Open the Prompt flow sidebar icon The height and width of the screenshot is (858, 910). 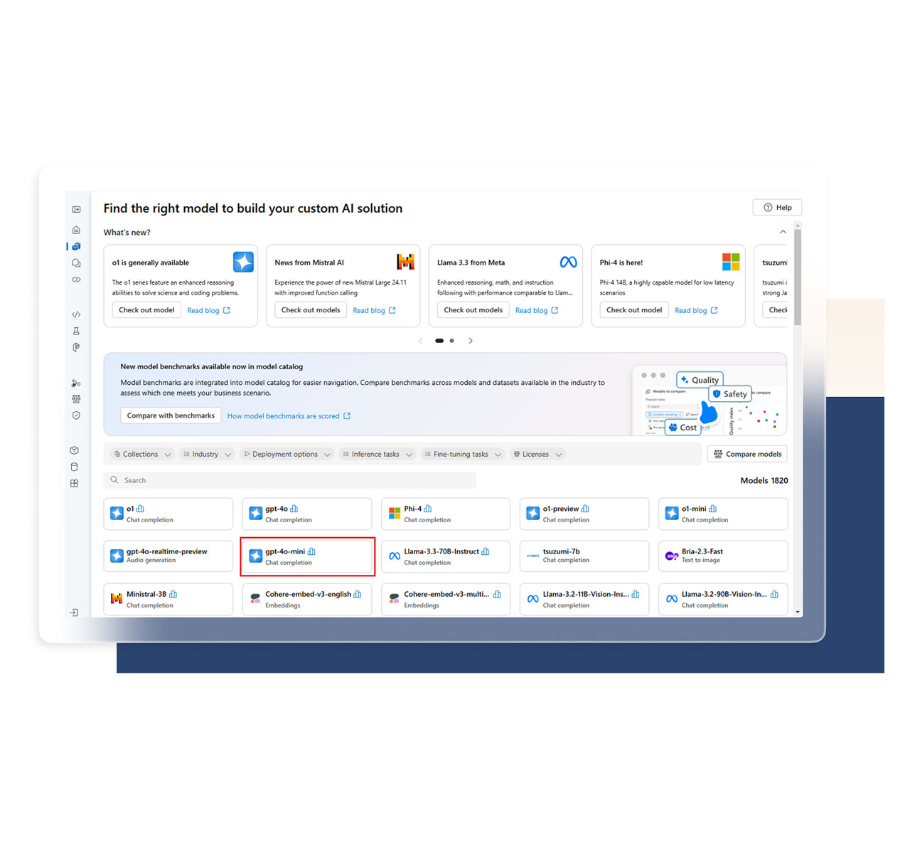point(76,347)
